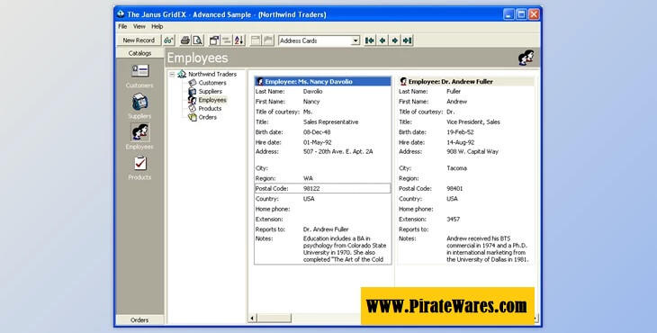Screen dimensions: 657x333
Task: Select Customers in the tree
Action: (x=212, y=83)
